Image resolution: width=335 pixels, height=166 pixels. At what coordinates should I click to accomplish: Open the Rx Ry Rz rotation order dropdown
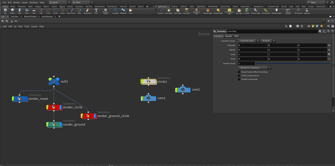pyautogui.click(x=268, y=41)
